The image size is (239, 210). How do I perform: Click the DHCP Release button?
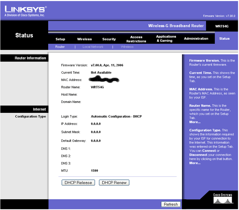click(78, 183)
